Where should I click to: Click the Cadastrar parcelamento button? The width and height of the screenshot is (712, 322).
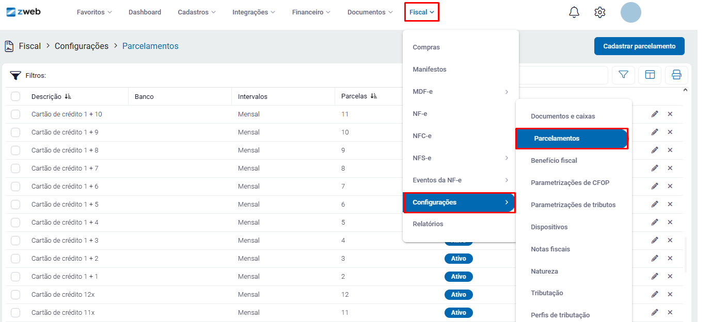(639, 46)
